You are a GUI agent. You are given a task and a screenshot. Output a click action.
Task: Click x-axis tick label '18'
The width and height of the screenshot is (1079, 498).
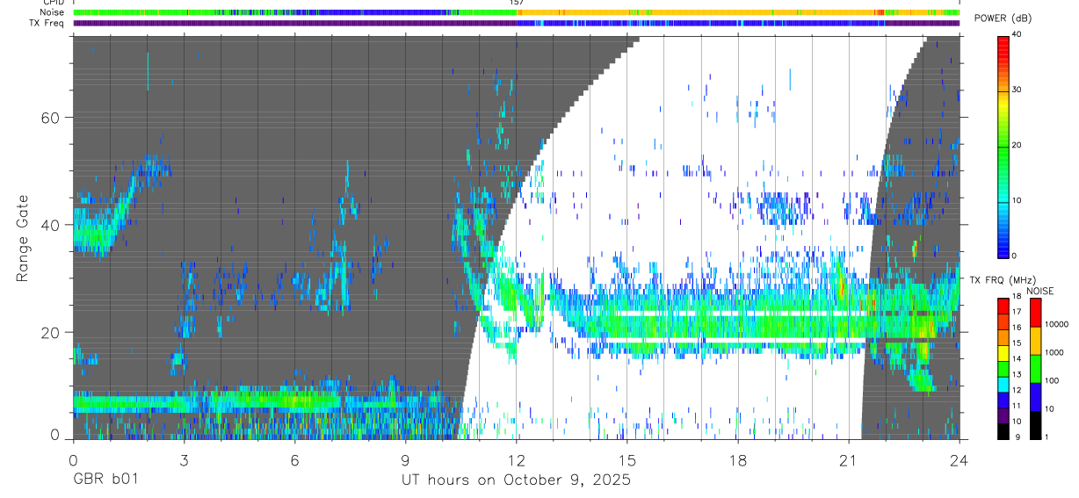pos(738,460)
